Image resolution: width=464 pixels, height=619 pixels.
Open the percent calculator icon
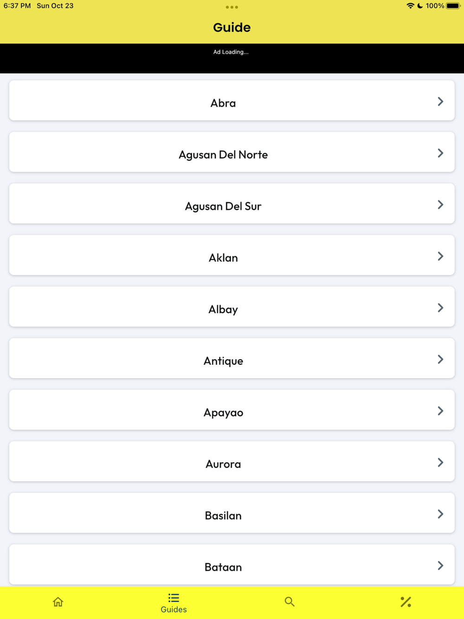coord(406,602)
